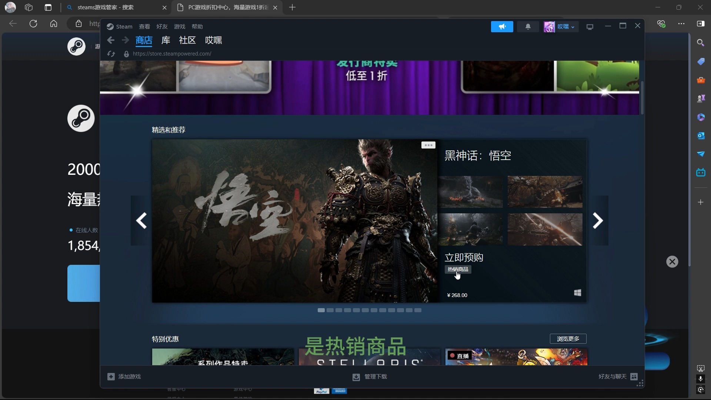
Task: Click the 低至1折 sale banner
Action: [x=370, y=88]
